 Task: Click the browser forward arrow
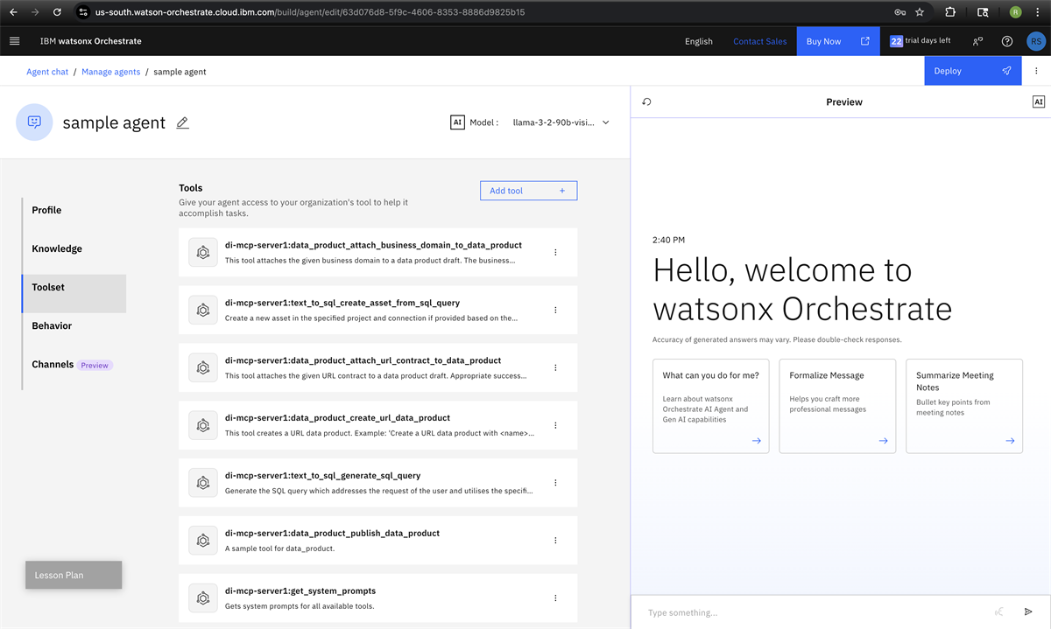point(35,12)
